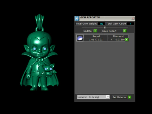Click the gem quantity cell showing 4

click(x=111, y=40)
